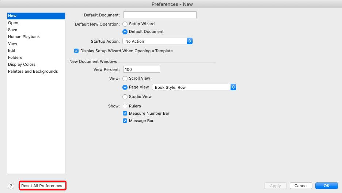Choose the Scroll View radio button
Viewport: 342px width, 193px height.
click(125, 79)
